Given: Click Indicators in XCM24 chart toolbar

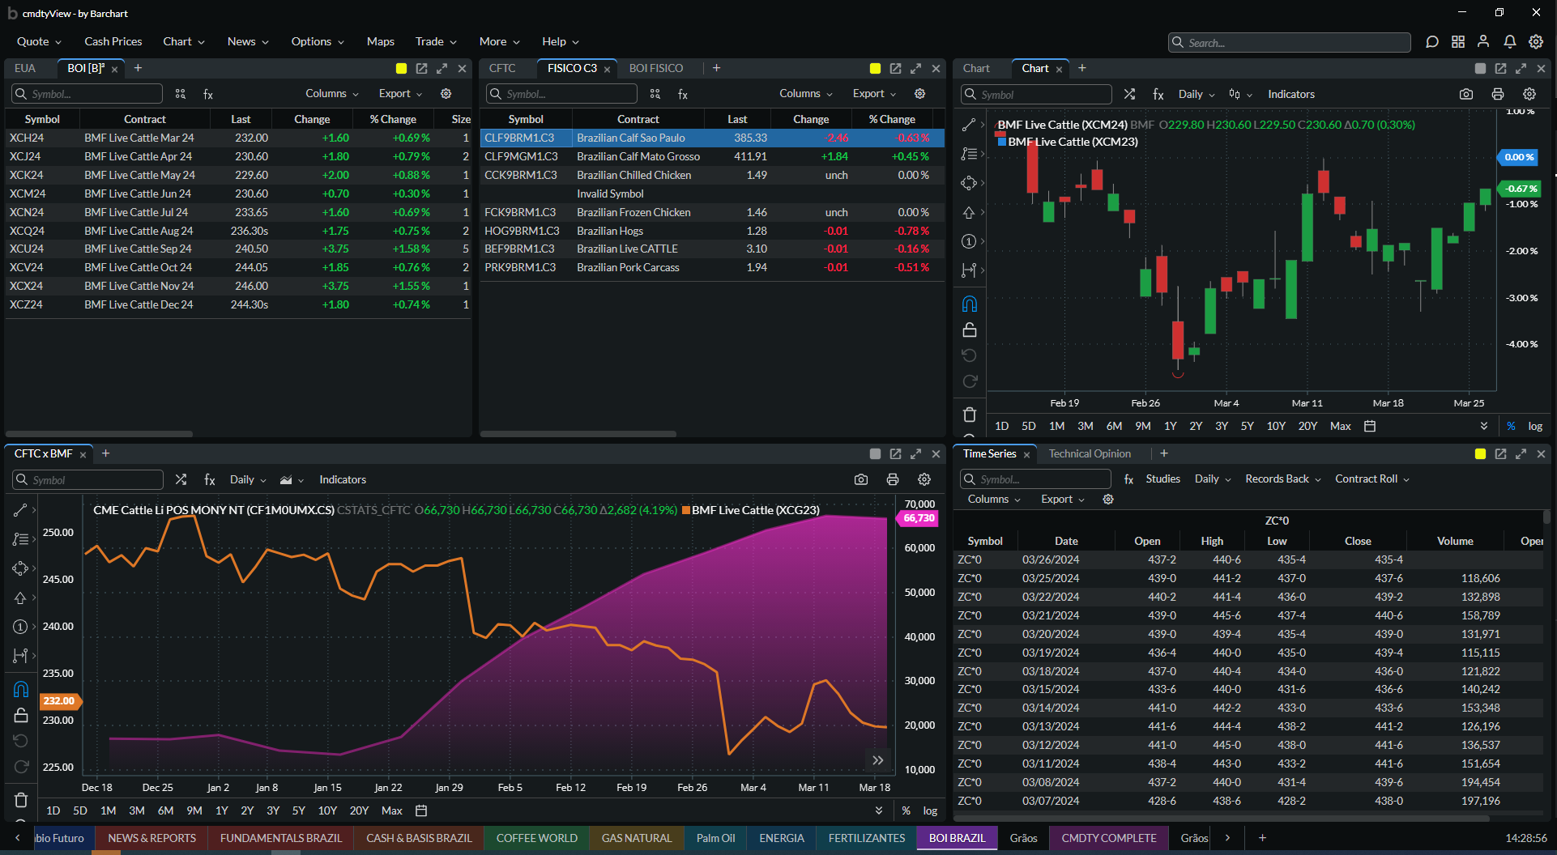Looking at the screenshot, I should (1291, 94).
